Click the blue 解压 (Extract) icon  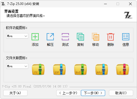[x=50, y=37]
